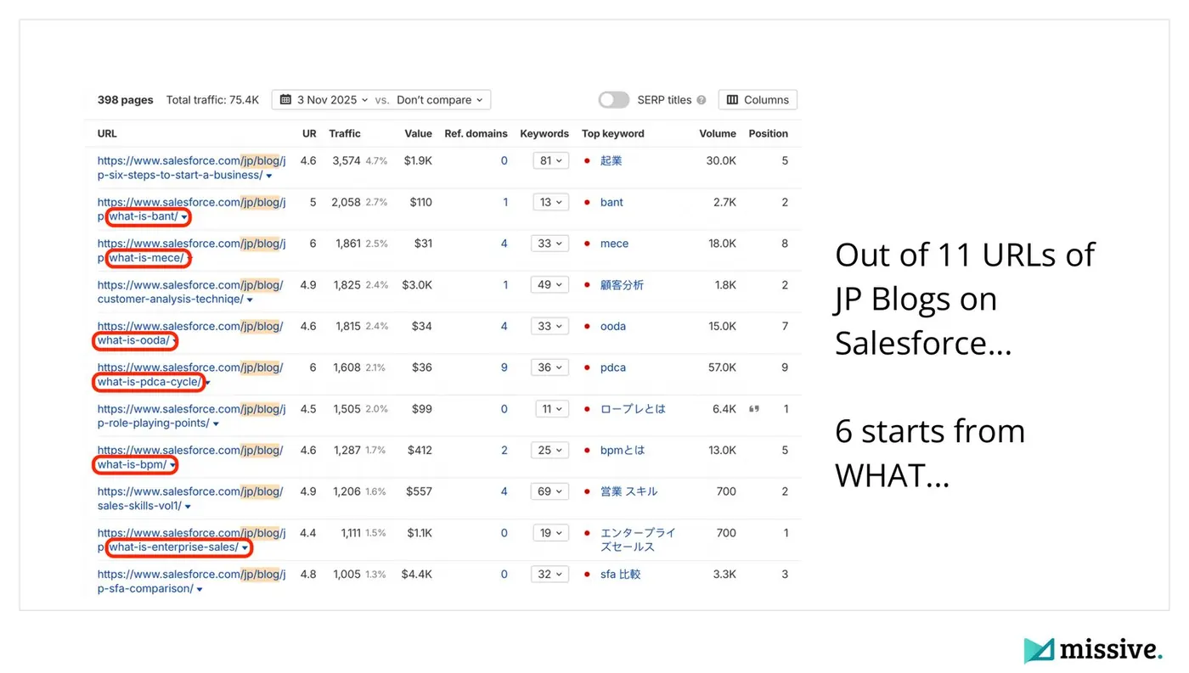The width and height of the screenshot is (1189, 673).
Task: Open the 3 Nov 2025 date dropdown
Action: pyautogui.click(x=324, y=99)
